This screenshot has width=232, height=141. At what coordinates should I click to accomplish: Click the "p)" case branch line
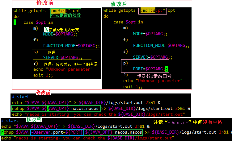coord(125,63)
